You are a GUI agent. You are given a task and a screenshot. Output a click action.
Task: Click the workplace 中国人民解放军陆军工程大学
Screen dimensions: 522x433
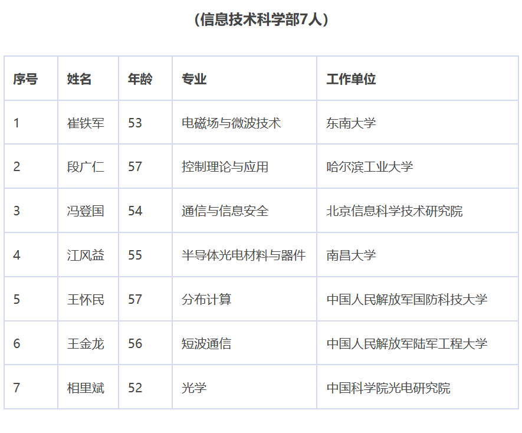pos(407,343)
